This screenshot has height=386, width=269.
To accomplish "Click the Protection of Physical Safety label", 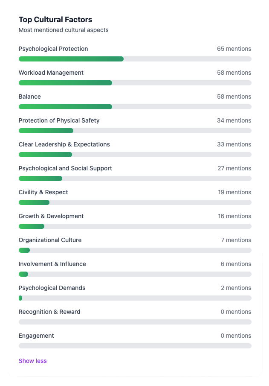I will click(59, 120).
